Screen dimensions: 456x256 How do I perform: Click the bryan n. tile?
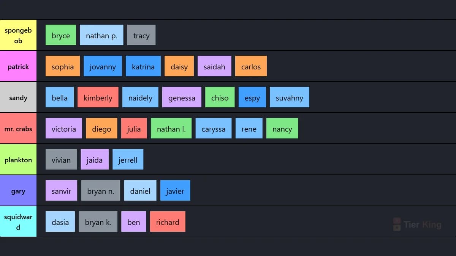(x=101, y=191)
